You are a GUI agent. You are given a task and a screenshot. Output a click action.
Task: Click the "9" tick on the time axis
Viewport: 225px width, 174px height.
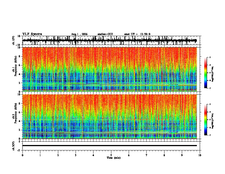182,155
